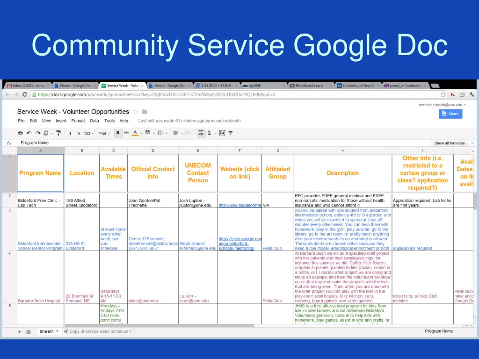The height and width of the screenshot is (359, 479).
Task: Close the formula bar with X
Action: pos(472,143)
